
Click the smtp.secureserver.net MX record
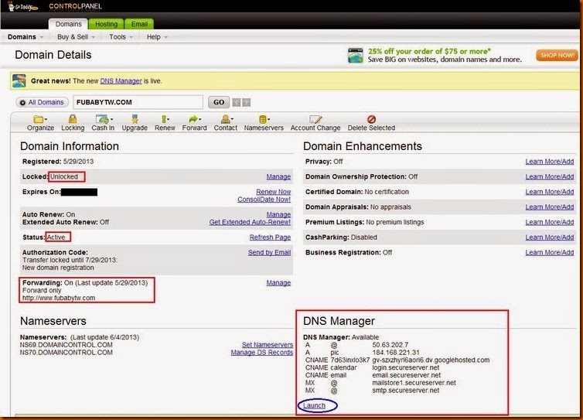406,391
